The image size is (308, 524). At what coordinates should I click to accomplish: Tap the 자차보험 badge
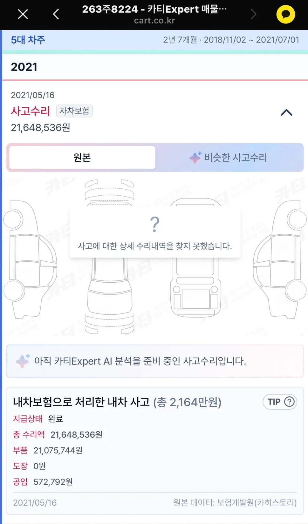click(x=74, y=111)
